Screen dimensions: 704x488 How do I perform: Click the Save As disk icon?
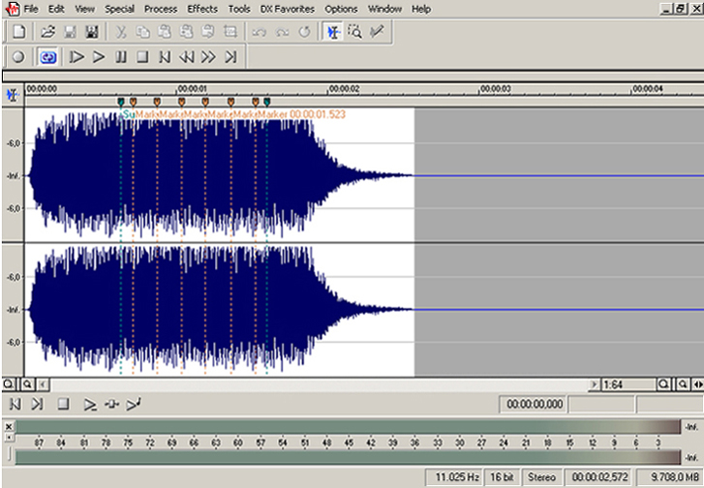92,32
